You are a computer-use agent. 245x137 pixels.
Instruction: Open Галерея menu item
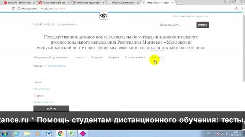pos(96,57)
